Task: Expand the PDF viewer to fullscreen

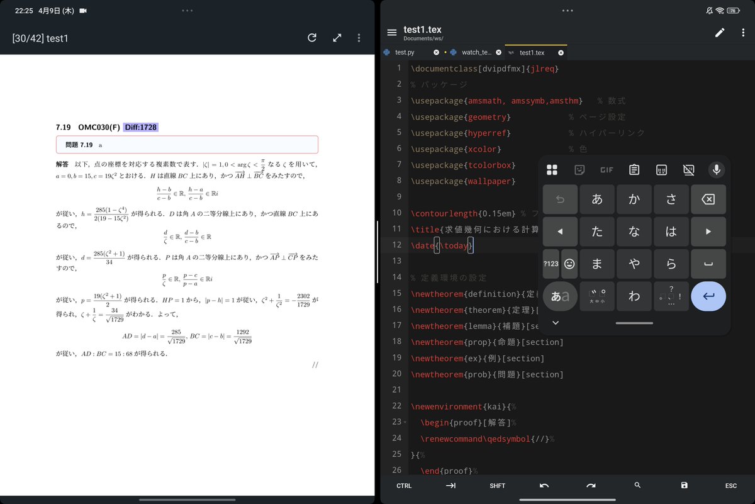Action: pos(337,38)
